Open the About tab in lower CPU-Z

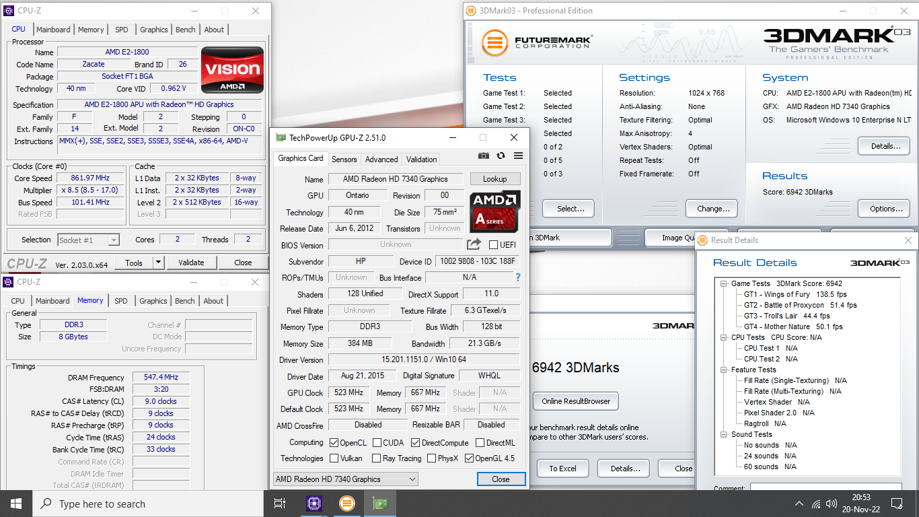click(213, 301)
